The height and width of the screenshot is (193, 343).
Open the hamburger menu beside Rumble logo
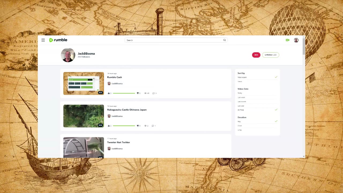[x=43, y=40]
